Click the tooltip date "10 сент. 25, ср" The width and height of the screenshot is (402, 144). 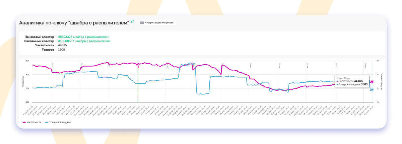click(344, 78)
